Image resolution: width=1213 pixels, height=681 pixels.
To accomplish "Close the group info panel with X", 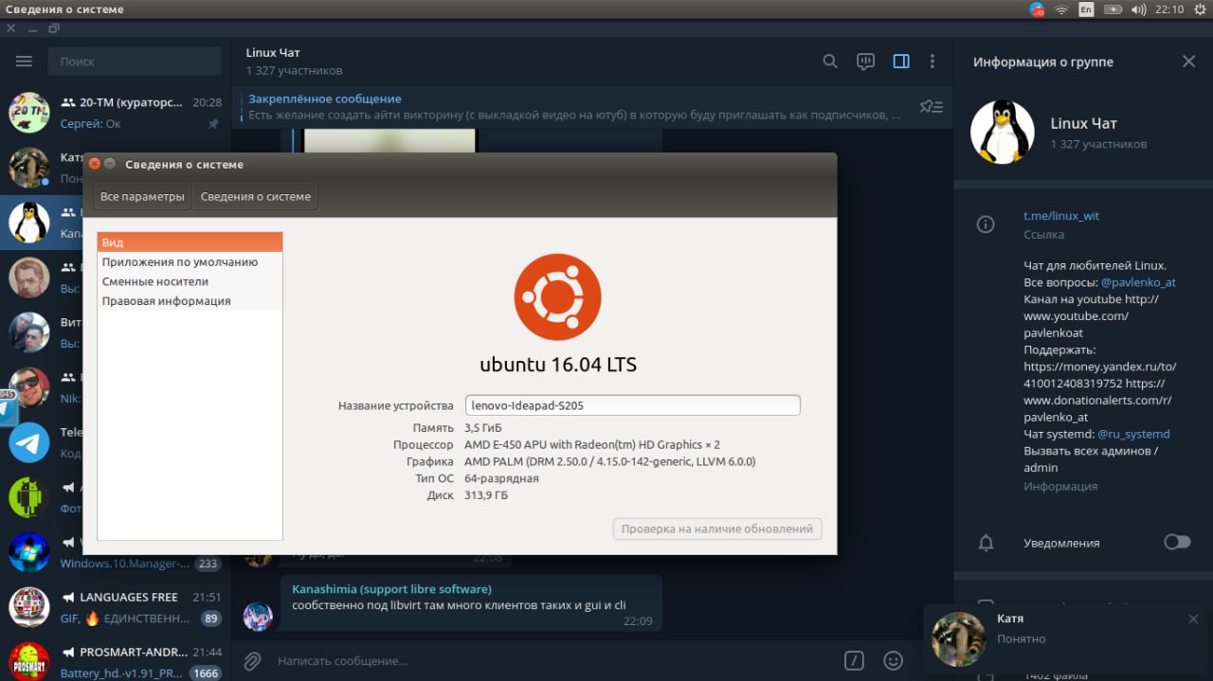I will (1188, 62).
